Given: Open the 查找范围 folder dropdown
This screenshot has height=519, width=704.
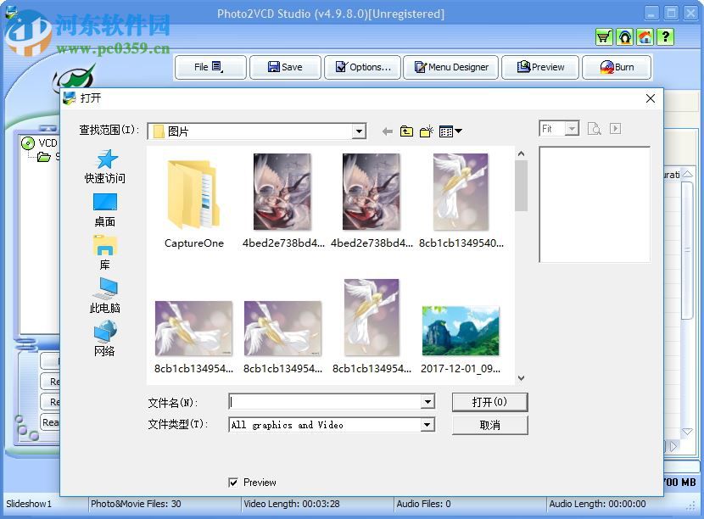Looking at the screenshot, I should click(360, 131).
